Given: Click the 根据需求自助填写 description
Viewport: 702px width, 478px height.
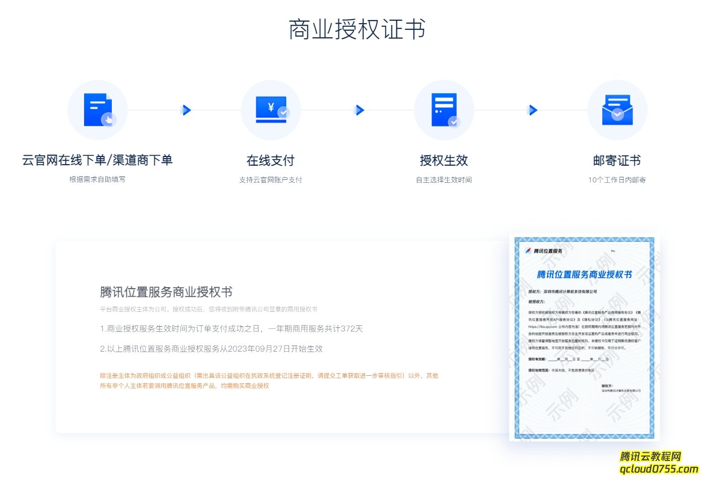Looking at the screenshot, I should [97, 179].
